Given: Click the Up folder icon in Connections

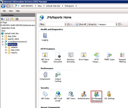Looking at the screenshot, I should (12, 19).
